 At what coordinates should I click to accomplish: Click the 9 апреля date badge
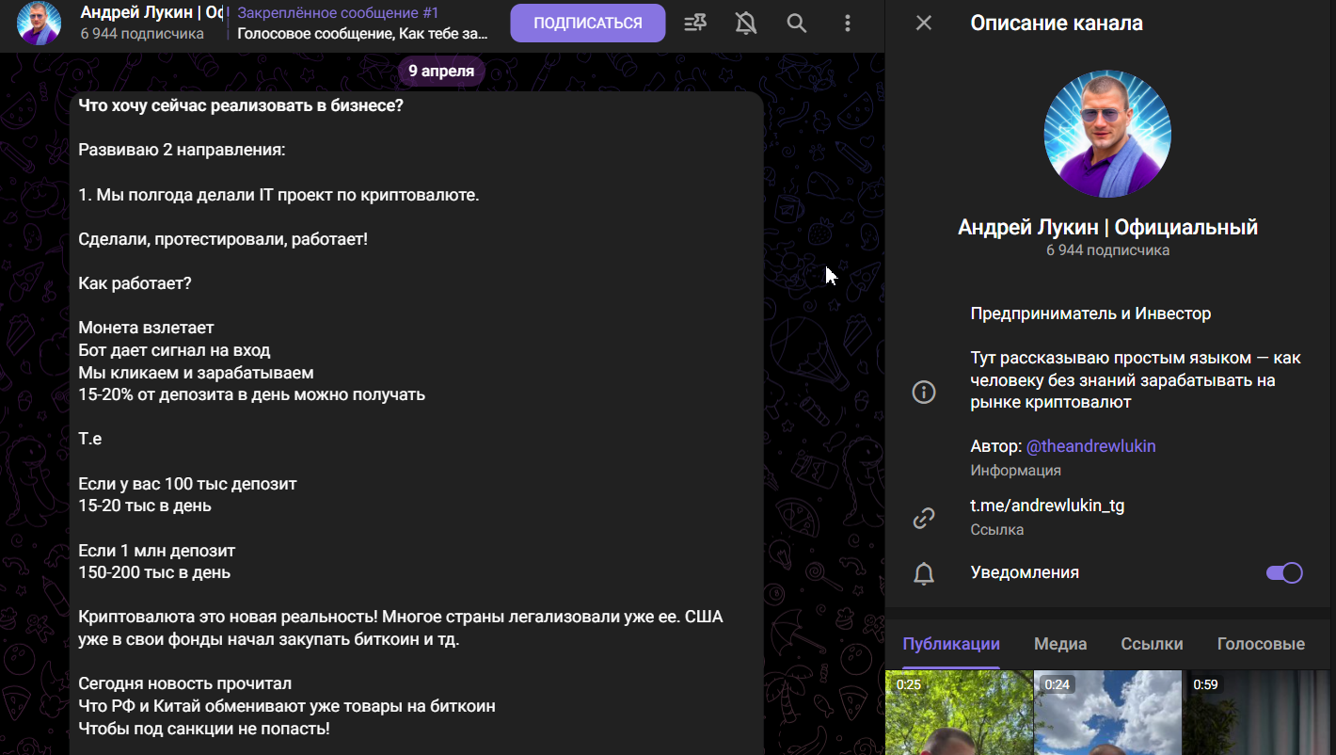(441, 71)
